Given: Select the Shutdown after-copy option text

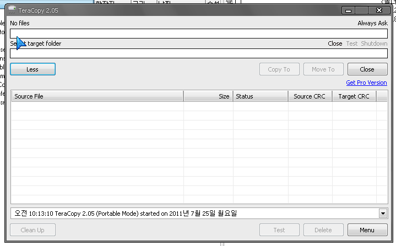Looking at the screenshot, I should 374,43.
